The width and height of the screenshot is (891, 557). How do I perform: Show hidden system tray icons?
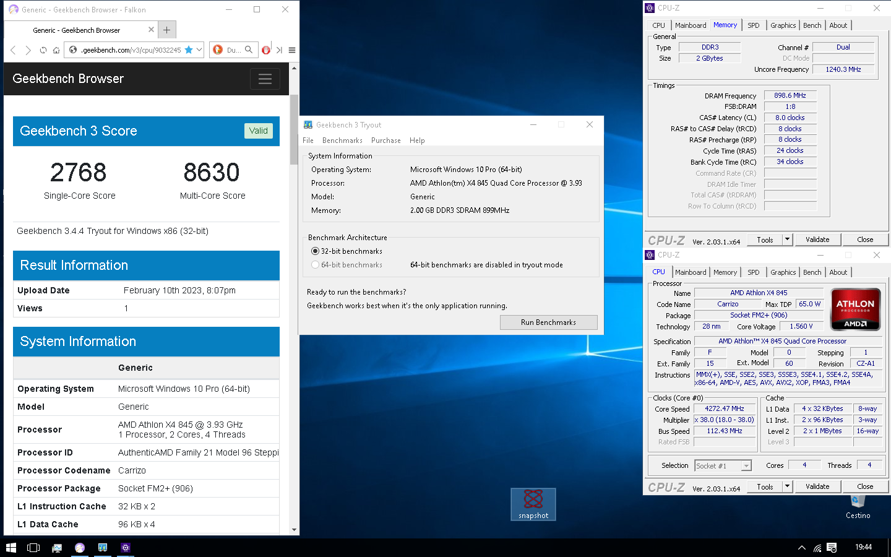tap(802, 548)
